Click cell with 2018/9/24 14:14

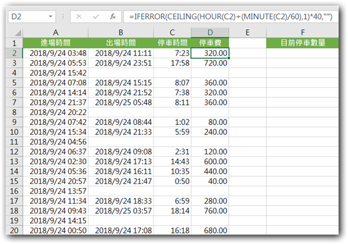coord(55,93)
